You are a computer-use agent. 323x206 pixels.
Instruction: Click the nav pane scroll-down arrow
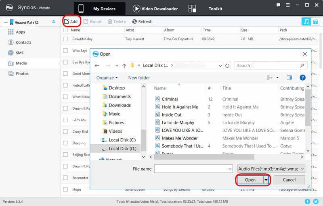[143, 157]
